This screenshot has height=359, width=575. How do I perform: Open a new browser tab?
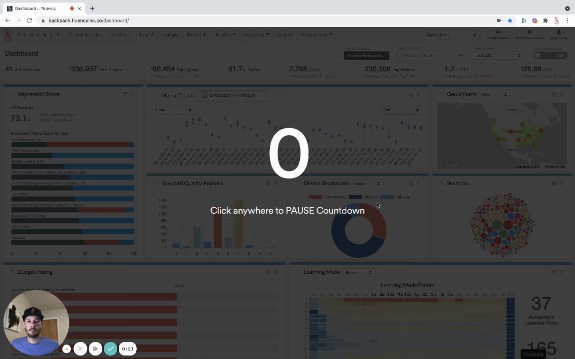point(92,8)
